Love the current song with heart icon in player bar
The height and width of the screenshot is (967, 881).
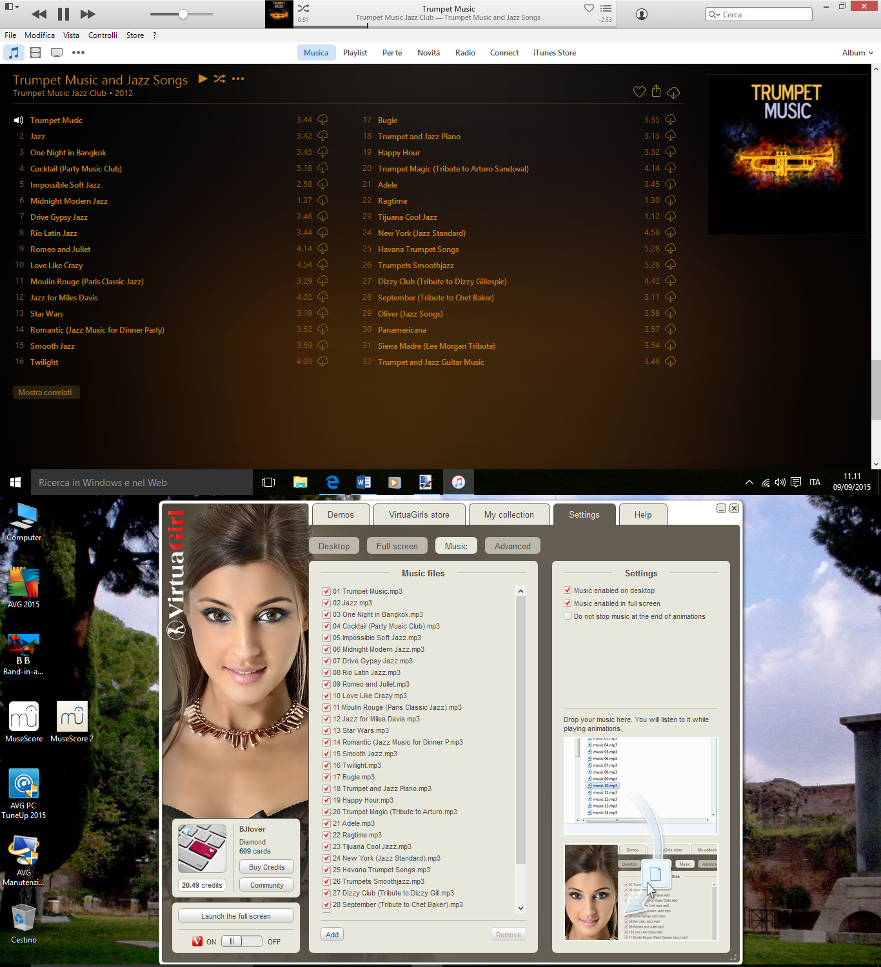589,8
